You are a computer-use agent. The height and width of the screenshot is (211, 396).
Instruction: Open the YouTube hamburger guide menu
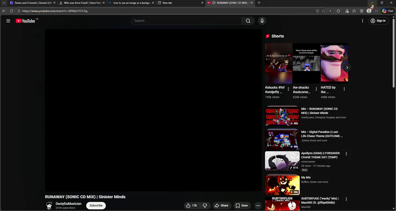click(8, 21)
